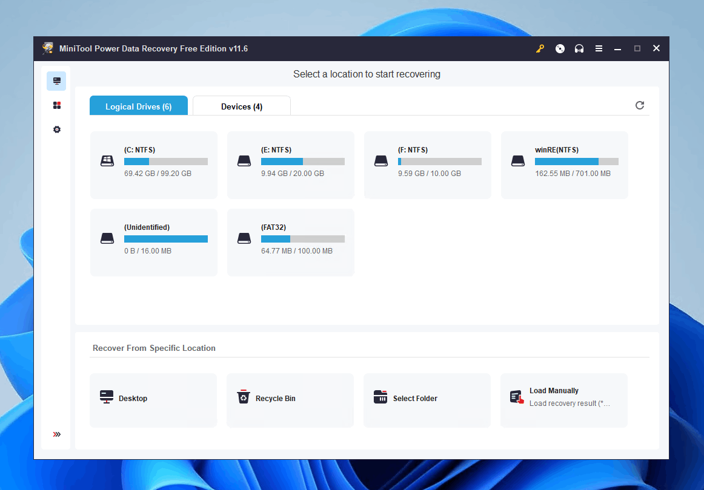This screenshot has width=704, height=490.
Task: Click the Load recovery result description text
Action: point(570,403)
